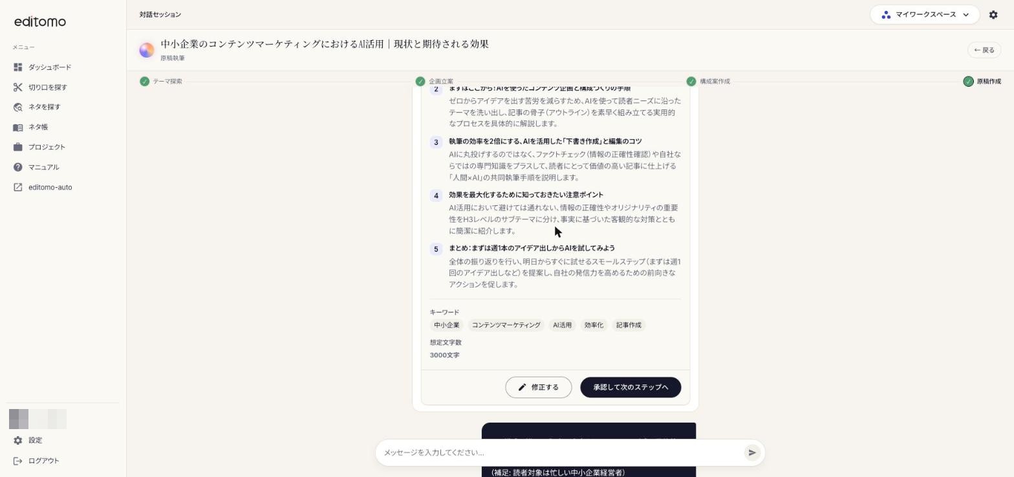The width and height of the screenshot is (1014, 477).
Task: Click the 修正する button
Action: click(538, 387)
